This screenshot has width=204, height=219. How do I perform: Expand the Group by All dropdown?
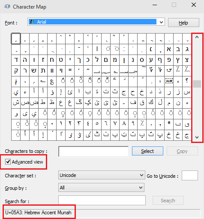click(101, 187)
